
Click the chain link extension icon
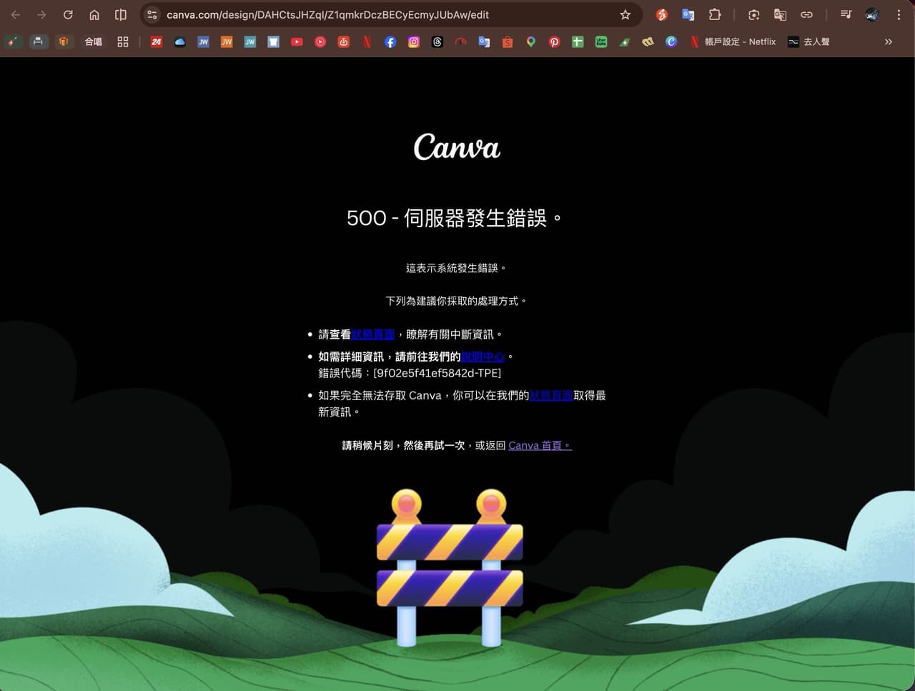click(806, 14)
